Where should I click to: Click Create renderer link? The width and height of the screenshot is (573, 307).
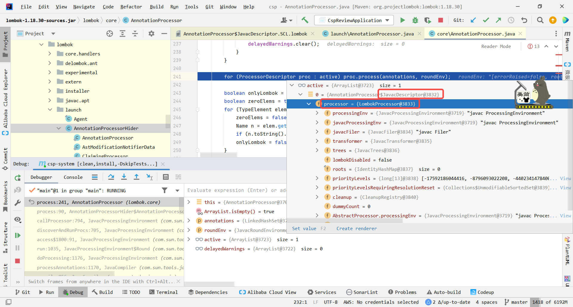click(357, 228)
